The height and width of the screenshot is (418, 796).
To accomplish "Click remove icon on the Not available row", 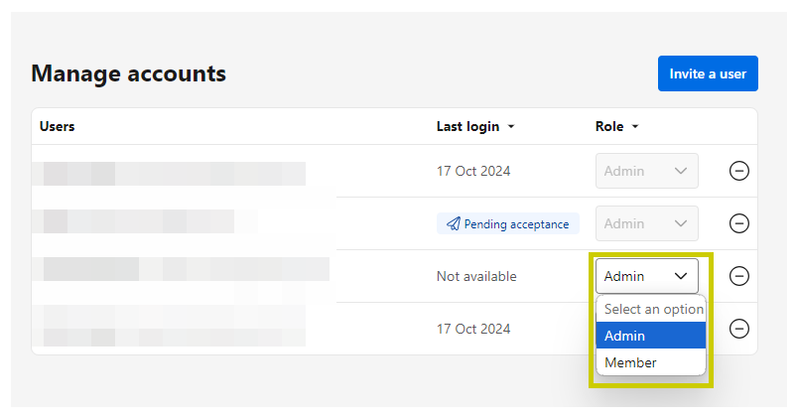I will [738, 276].
